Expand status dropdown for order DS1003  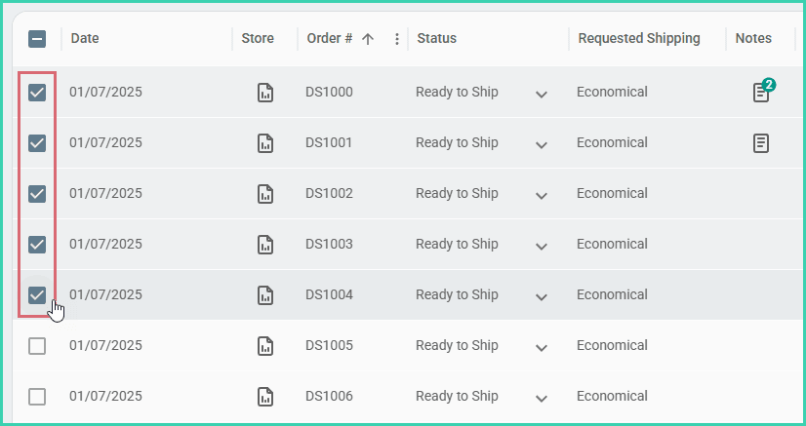tap(542, 246)
